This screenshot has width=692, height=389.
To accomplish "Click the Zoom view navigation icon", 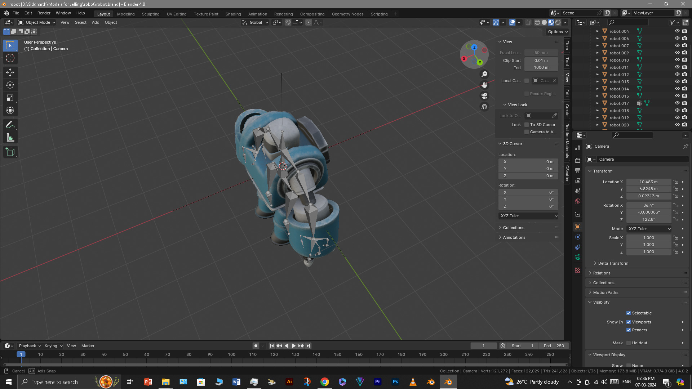I will click(484, 74).
